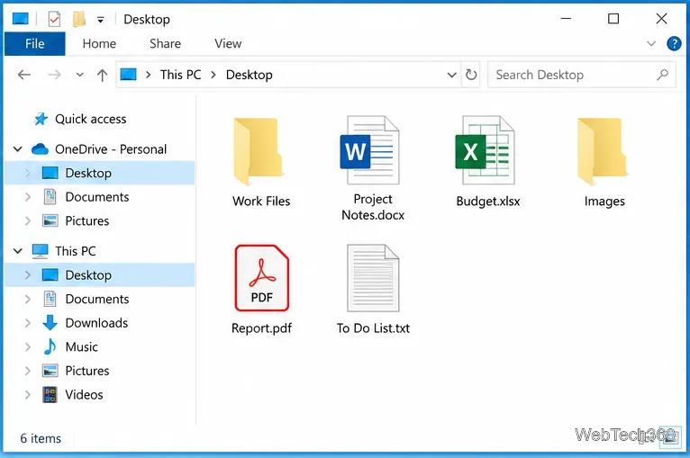The width and height of the screenshot is (690, 458).
Task: Click the This PC monitor icon in sidebar
Action: [40, 251]
